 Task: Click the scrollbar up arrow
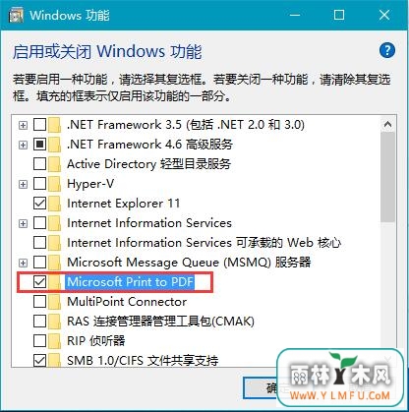[x=388, y=124]
